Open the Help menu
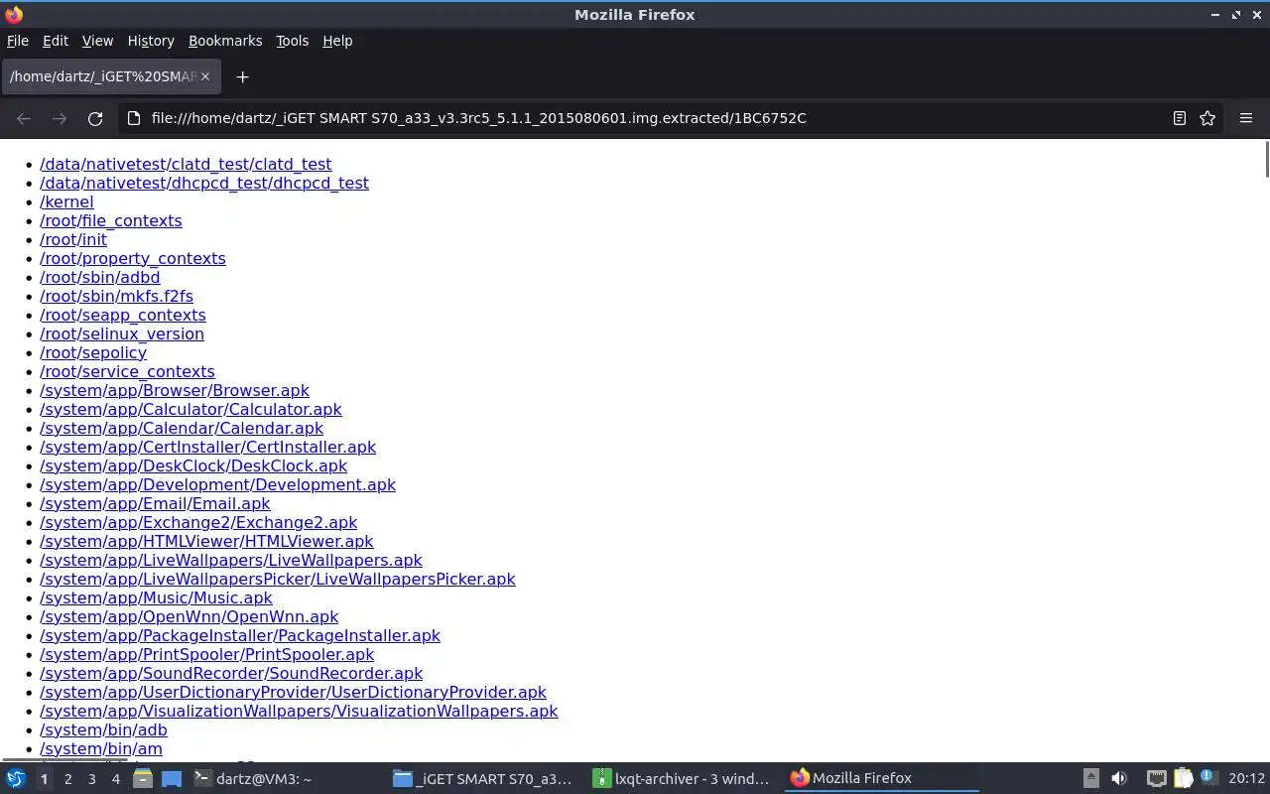The width and height of the screenshot is (1270, 794). click(337, 41)
